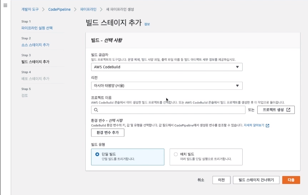Click the 이전 button
The height and width of the screenshot is (195, 308).
(x=222, y=180)
